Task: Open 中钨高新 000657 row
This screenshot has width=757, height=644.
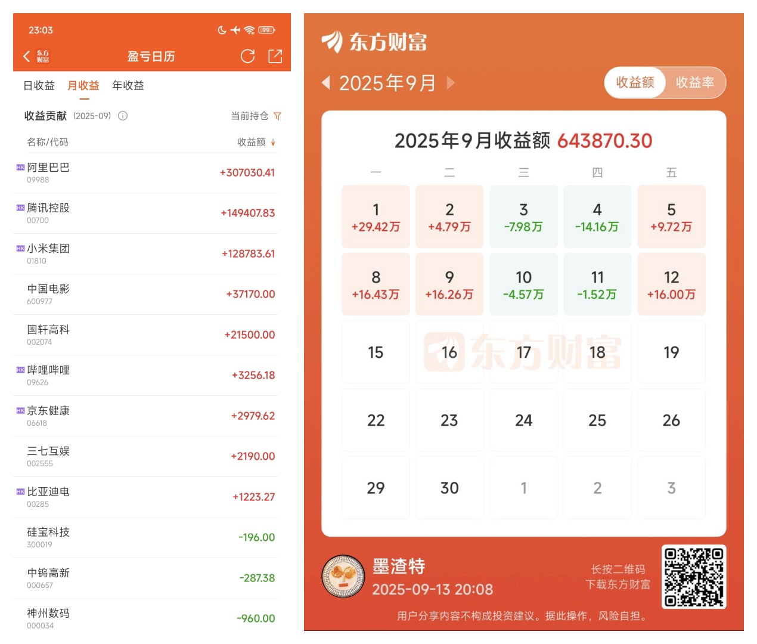Action: click(146, 578)
